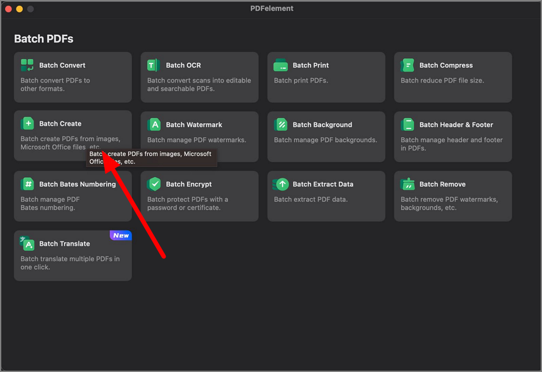Viewport: 542px width, 372px height.
Task: Click the Batch Header & Footer icon
Action: pos(407,124)
